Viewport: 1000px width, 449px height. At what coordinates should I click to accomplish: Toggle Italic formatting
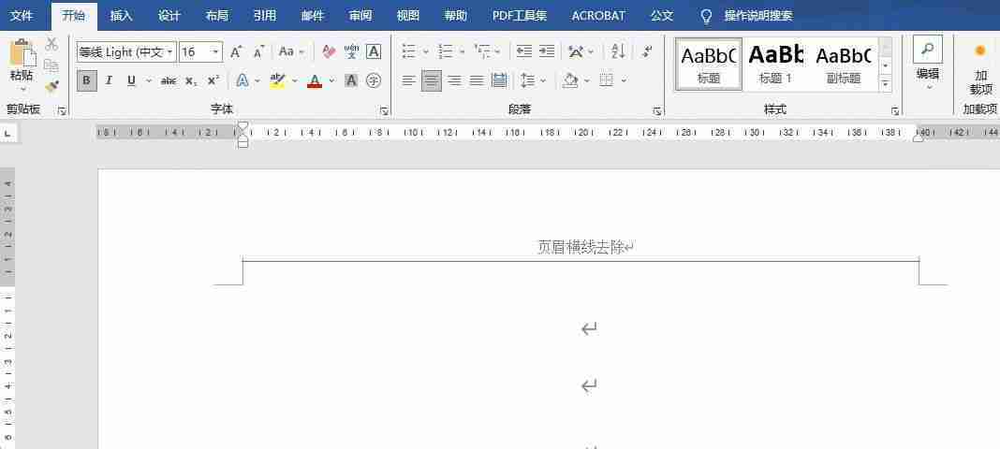[x=109, y=80]
